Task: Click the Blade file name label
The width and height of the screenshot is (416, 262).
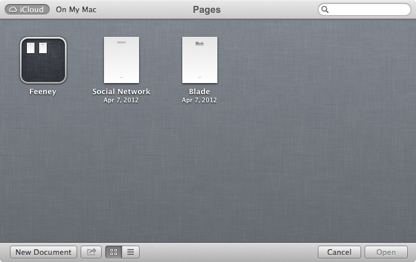Action: coord(199,92)
